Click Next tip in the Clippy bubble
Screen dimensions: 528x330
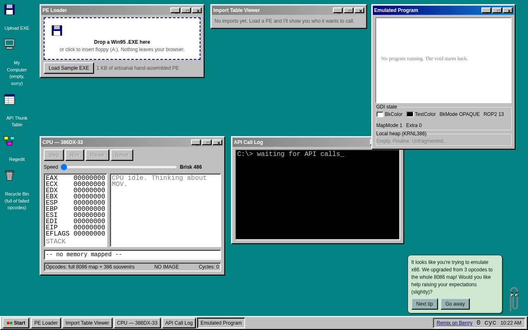point(424,304)
